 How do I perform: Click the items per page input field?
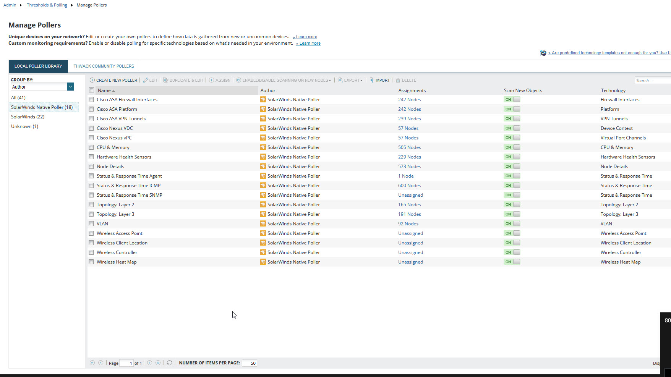coord(250,363)
